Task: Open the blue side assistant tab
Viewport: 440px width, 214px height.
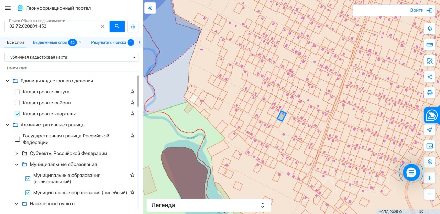Action: [x=432, y=115]
